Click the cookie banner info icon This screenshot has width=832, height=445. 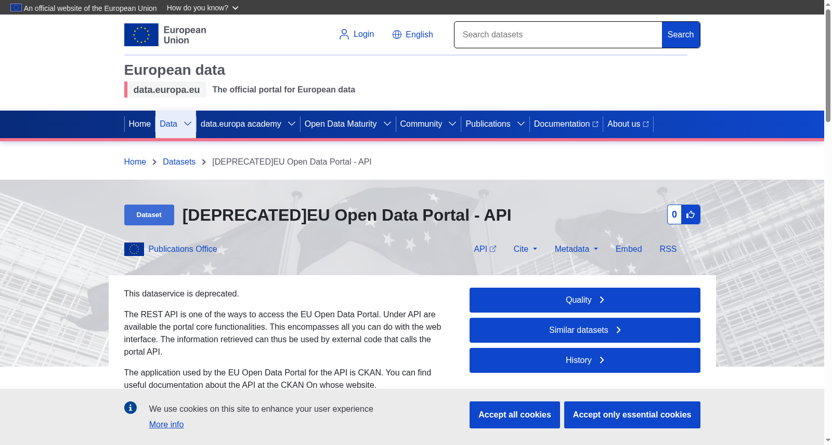131,408
